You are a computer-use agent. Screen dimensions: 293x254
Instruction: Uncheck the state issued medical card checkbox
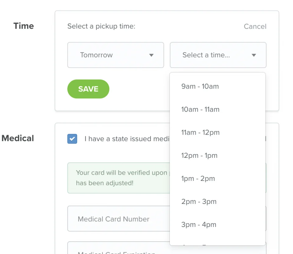pos(72,139)
